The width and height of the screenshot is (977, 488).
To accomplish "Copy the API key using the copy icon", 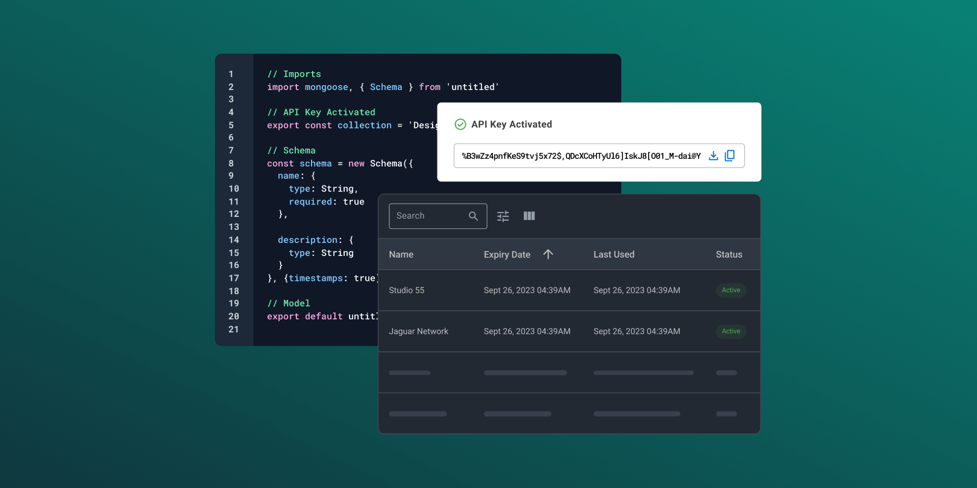I will click(x=730, y=156).
